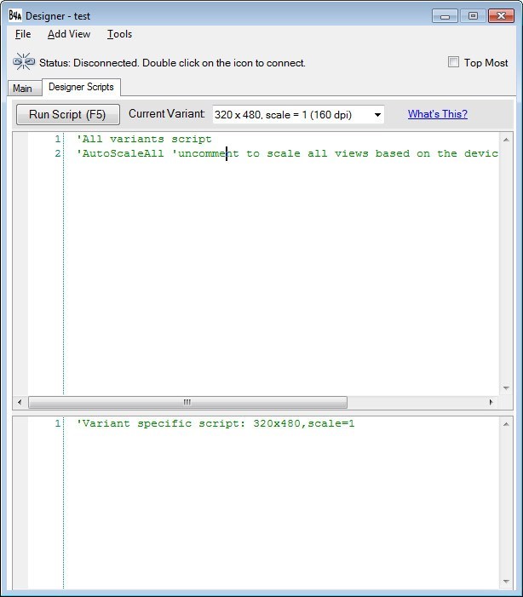This screenshot has width=523, height=597.
Task: Click the Current Variant label
Action: point(166,114)
